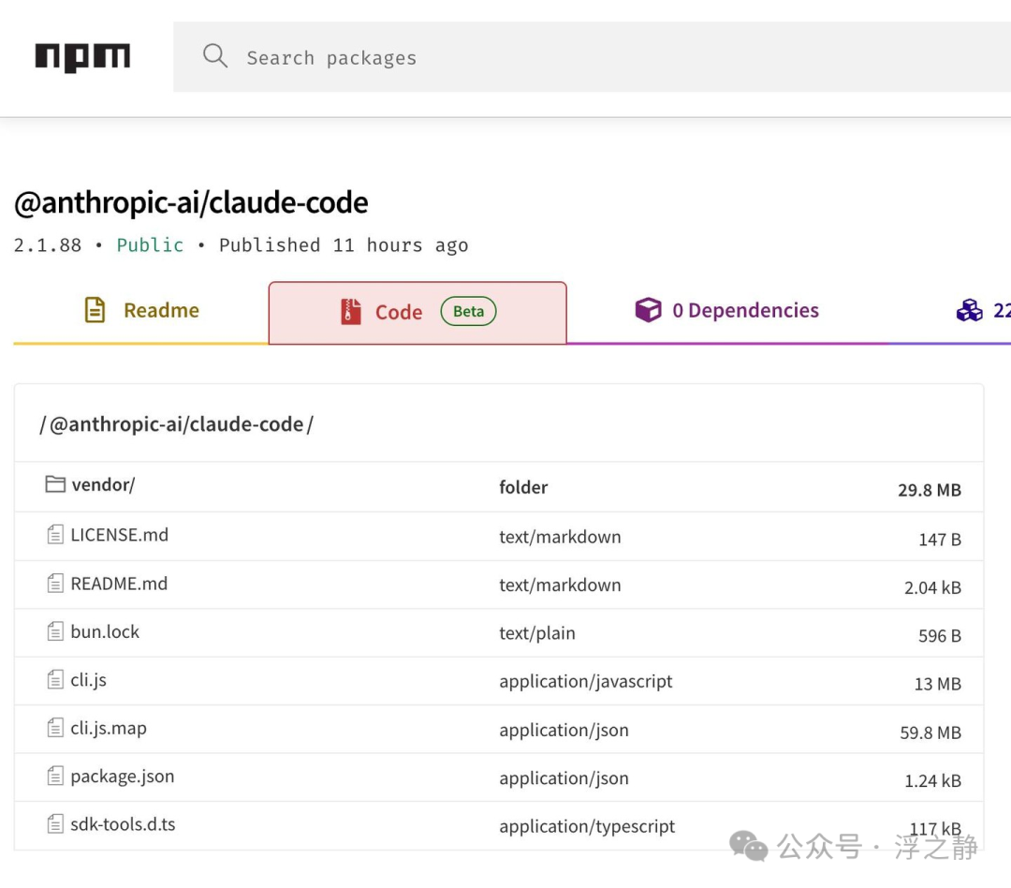Click the bun.lock file icon
Viewport: 1011px width, 888px height.
(55, 631)
